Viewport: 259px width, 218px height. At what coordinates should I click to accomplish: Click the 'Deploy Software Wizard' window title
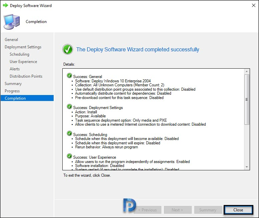(x=31, y=6)
